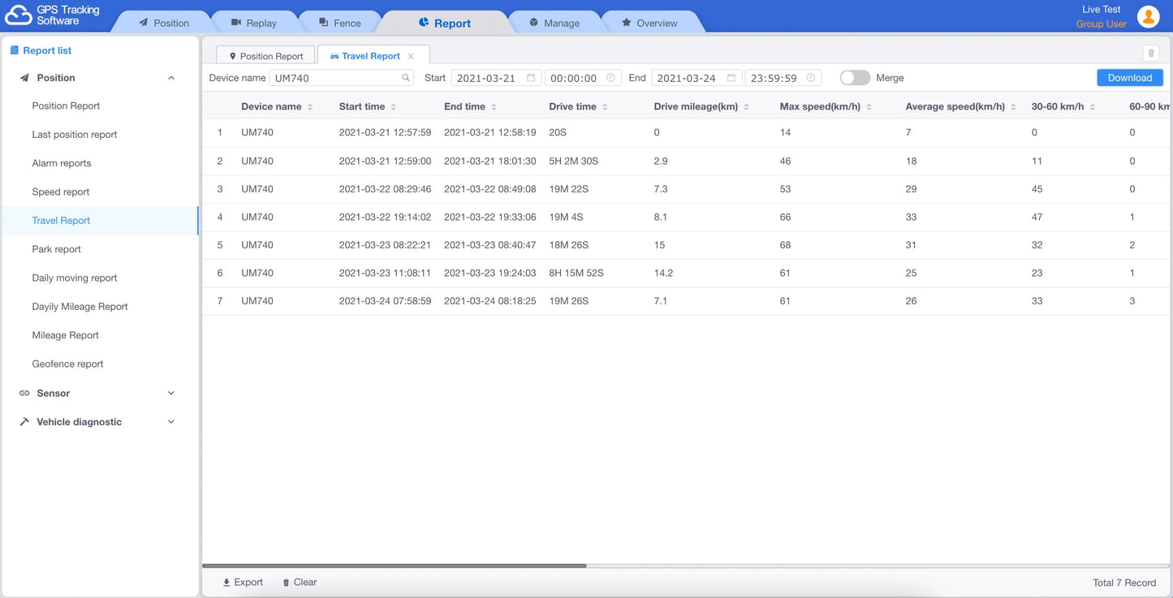Click the user avatar icon
The image size is (1173, 598).
(1149, 15)
